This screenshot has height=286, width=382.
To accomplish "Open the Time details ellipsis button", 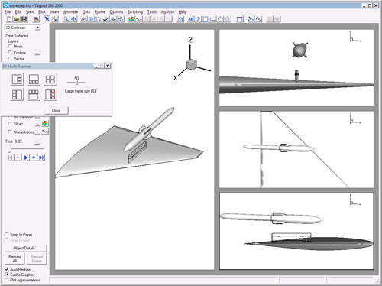I will [37, 141].
